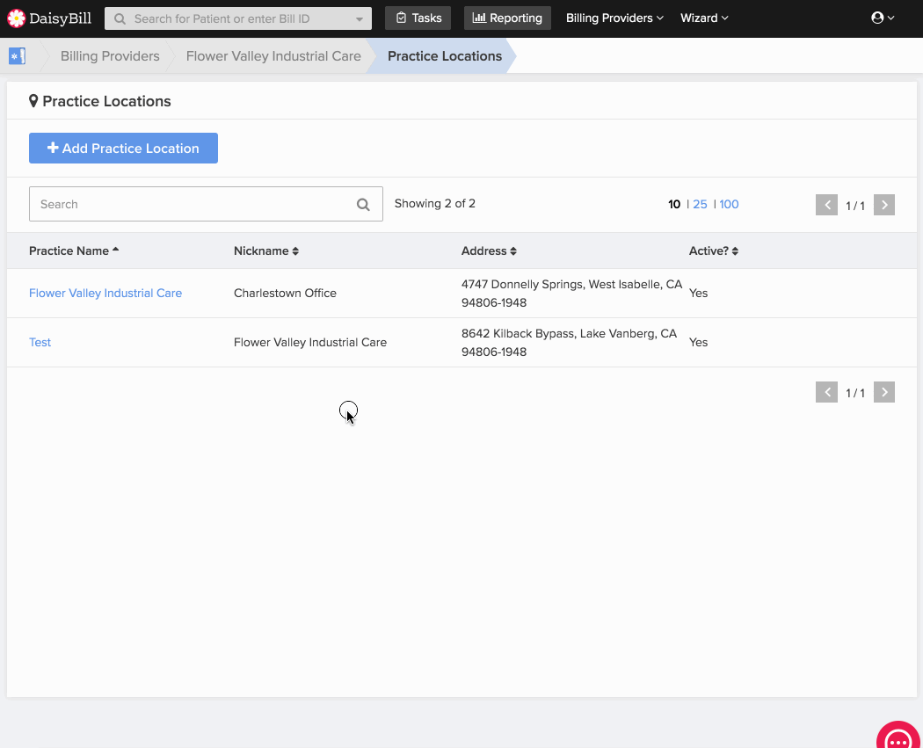Show 100 results per page
Image resolution: width=923 pixels, height=748 pixels.
(729, 204)
